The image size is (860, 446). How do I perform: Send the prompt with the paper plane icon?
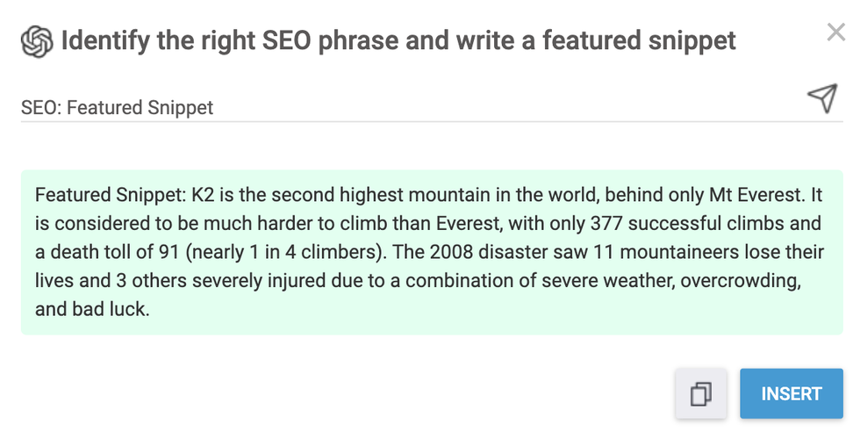(821, 99)
